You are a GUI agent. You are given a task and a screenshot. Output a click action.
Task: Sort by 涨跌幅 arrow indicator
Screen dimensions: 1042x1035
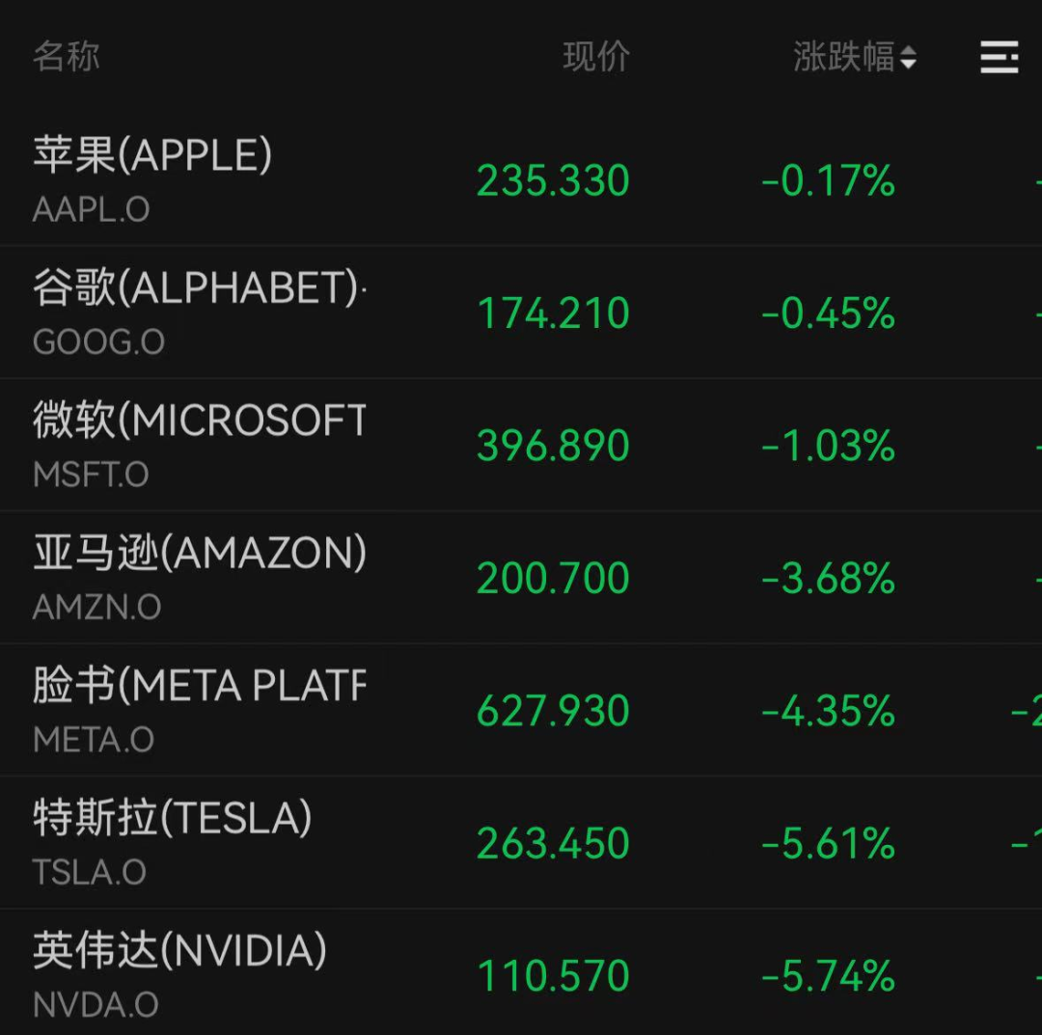coord(908,59)
